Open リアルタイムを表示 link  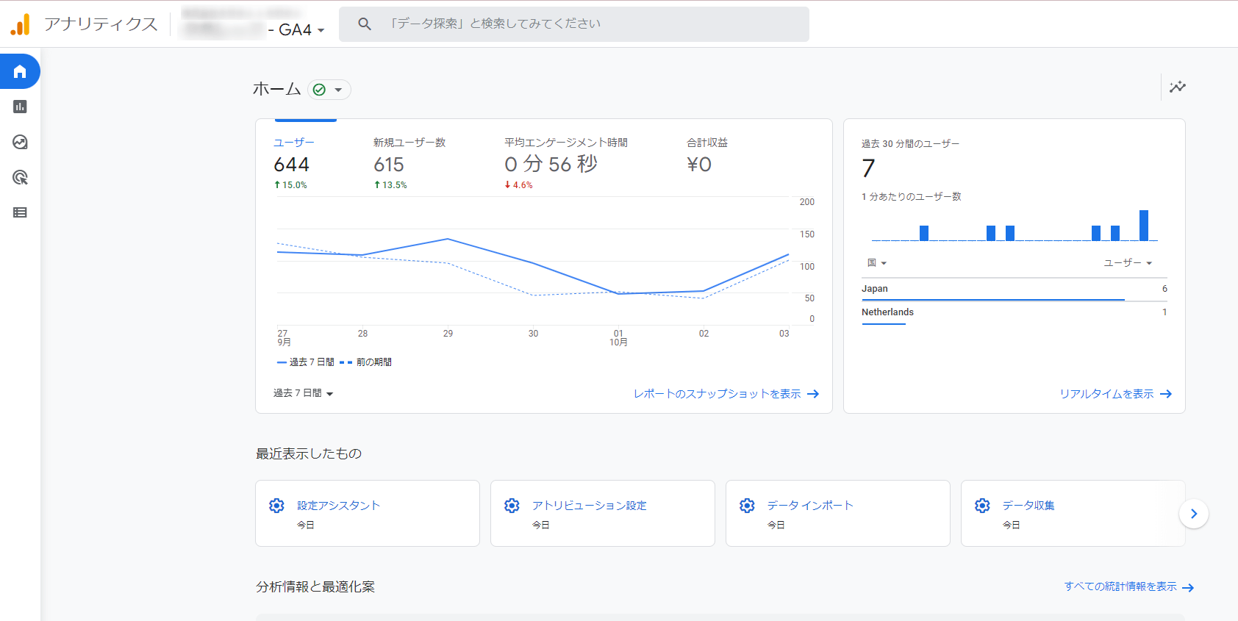pyautogui.click(x=1106, y=394)
